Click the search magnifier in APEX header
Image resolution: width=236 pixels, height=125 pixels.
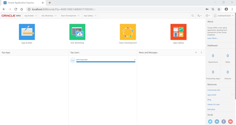193,16
